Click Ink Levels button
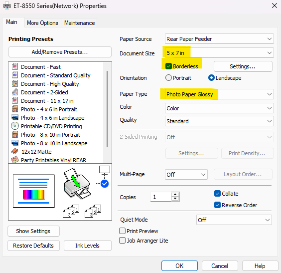281x273 pixels. [88, 246]
